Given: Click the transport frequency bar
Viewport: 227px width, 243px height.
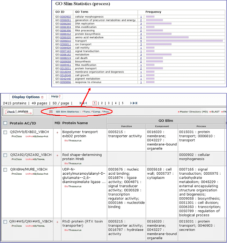Looking at the screenshot, I should click(184, 41).
